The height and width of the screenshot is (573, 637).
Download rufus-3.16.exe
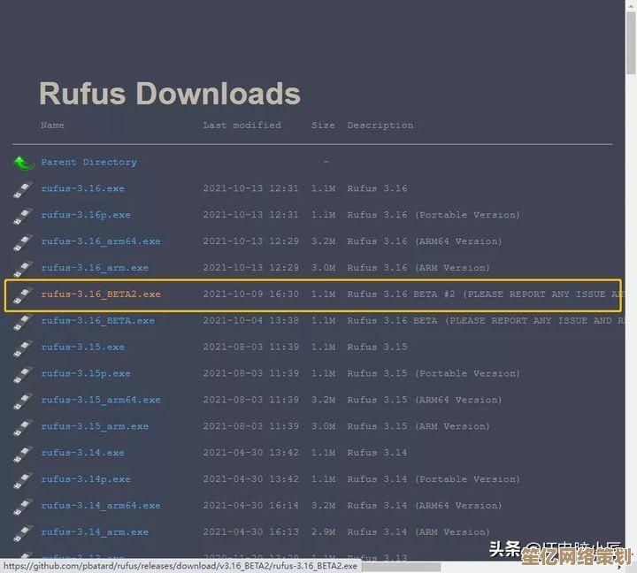pyautogui.click(x=82, y=189)
